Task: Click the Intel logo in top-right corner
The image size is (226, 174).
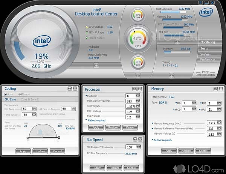Action: click(x=206, y=12)
